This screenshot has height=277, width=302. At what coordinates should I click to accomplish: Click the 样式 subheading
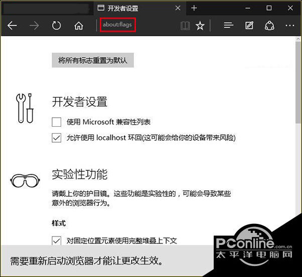coord(59,223)
